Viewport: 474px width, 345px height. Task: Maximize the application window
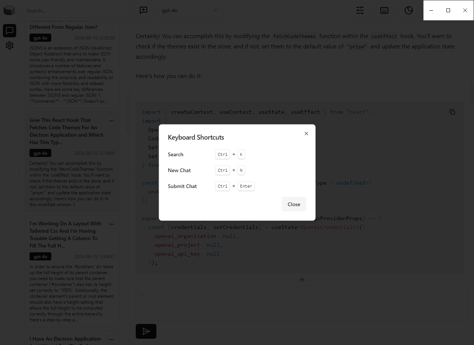[448, 10]
